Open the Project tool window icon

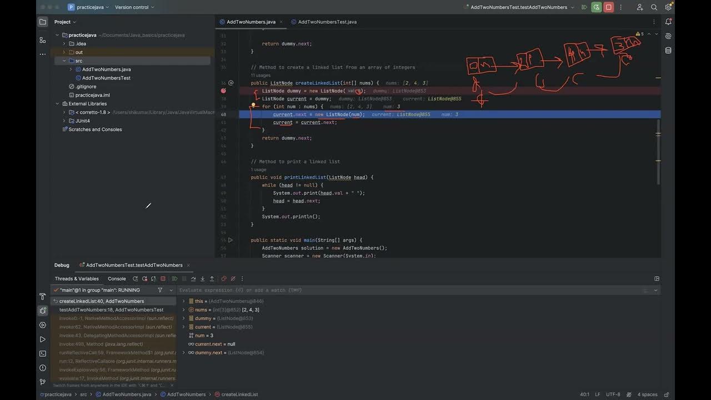click(x=43, y=22)
